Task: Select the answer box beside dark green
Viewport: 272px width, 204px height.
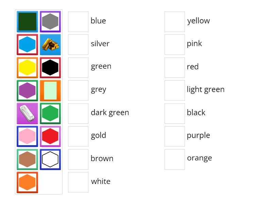Action: (x=78, y=113)
